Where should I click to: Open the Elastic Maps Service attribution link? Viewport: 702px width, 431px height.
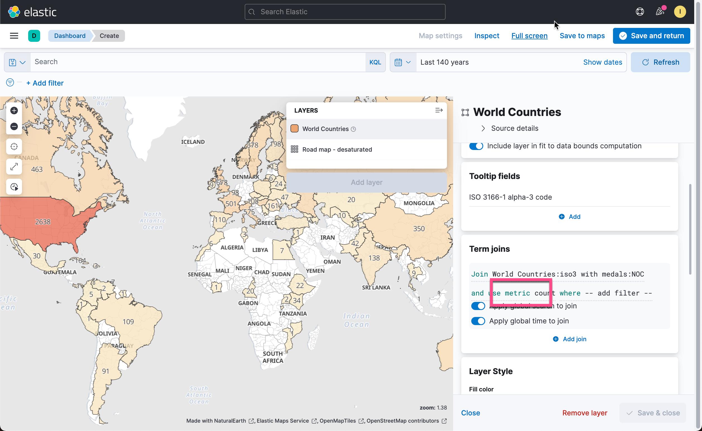click(286, 421)
